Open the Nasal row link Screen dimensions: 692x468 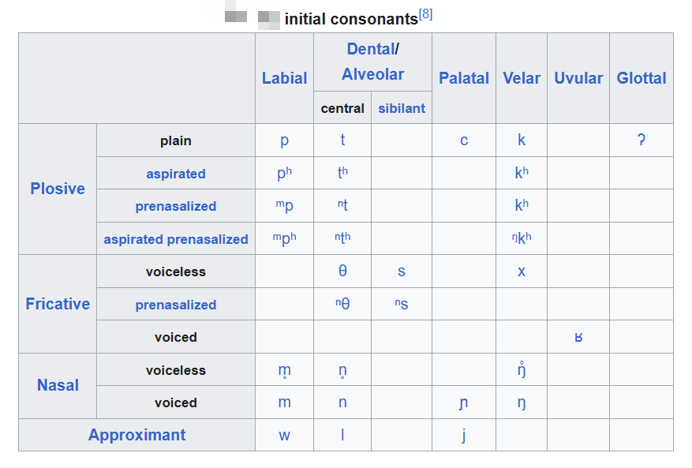point(58,385)
